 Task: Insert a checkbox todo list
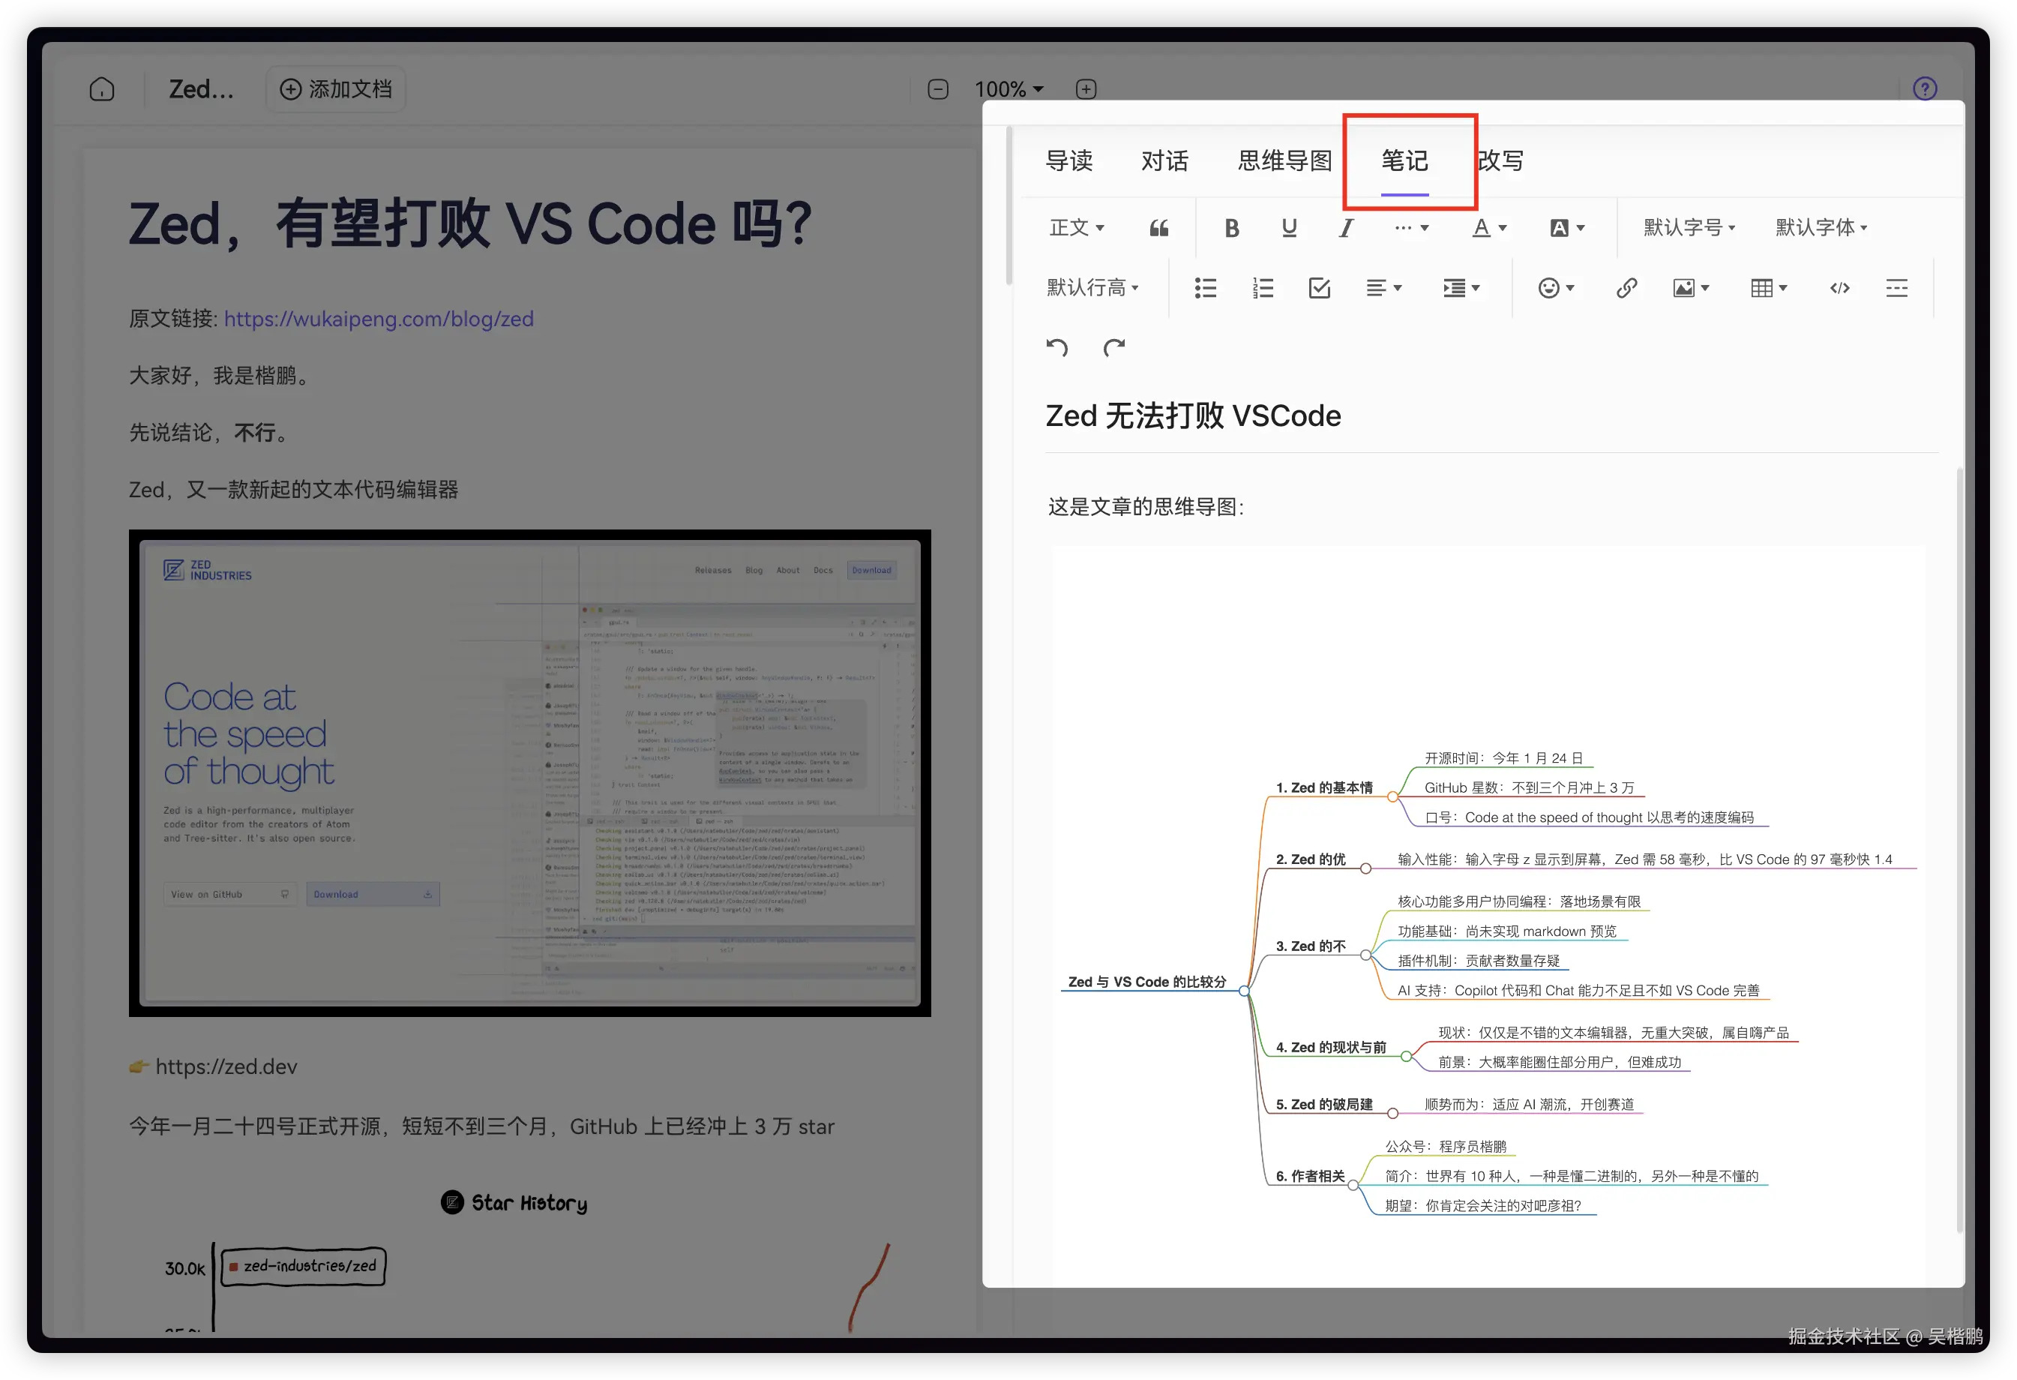point(1319,288)
